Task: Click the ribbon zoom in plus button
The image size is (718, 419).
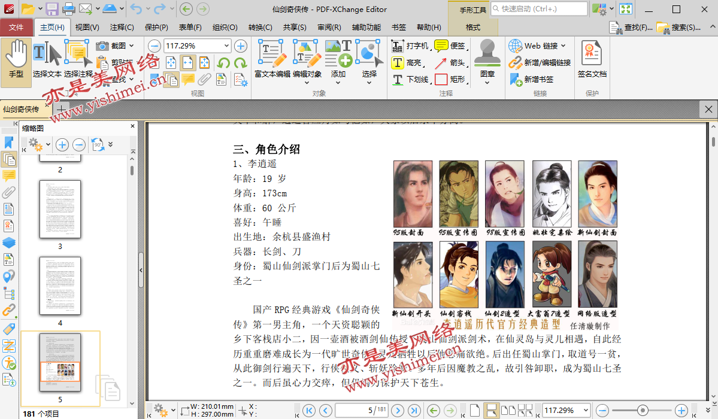Action: coord(240,46)
